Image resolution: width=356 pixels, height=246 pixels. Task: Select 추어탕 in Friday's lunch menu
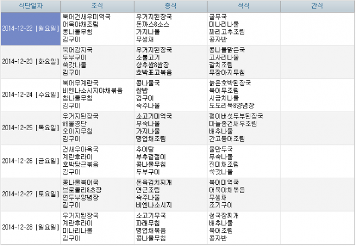(x=145, y=148)
